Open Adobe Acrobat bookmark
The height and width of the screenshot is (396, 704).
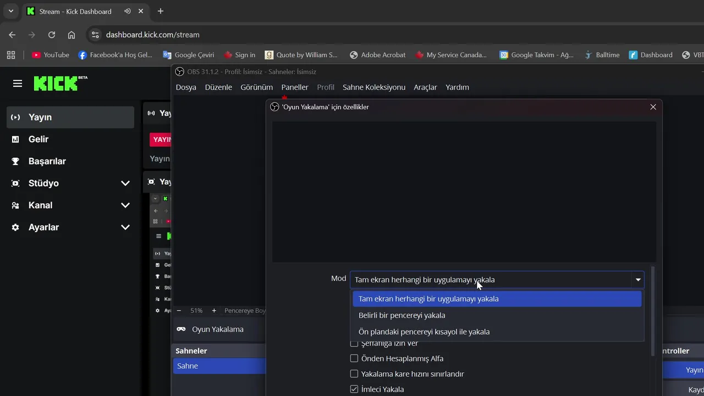378,55
